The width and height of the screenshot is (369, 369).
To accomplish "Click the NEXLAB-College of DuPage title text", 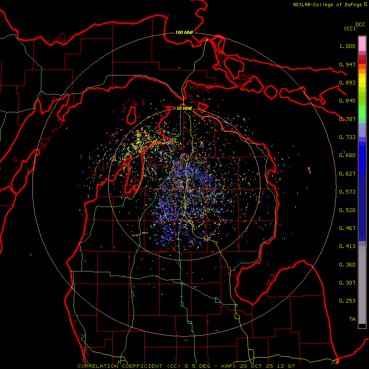I will 327,5.
